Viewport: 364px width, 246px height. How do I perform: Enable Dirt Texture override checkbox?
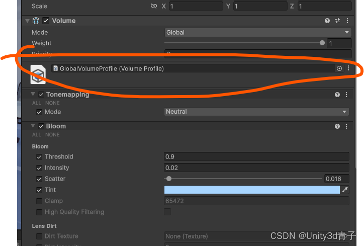(x=39, y=236)
